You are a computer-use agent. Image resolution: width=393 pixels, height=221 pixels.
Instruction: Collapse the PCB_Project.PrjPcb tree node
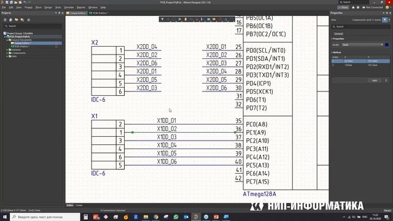coord(5,37)
